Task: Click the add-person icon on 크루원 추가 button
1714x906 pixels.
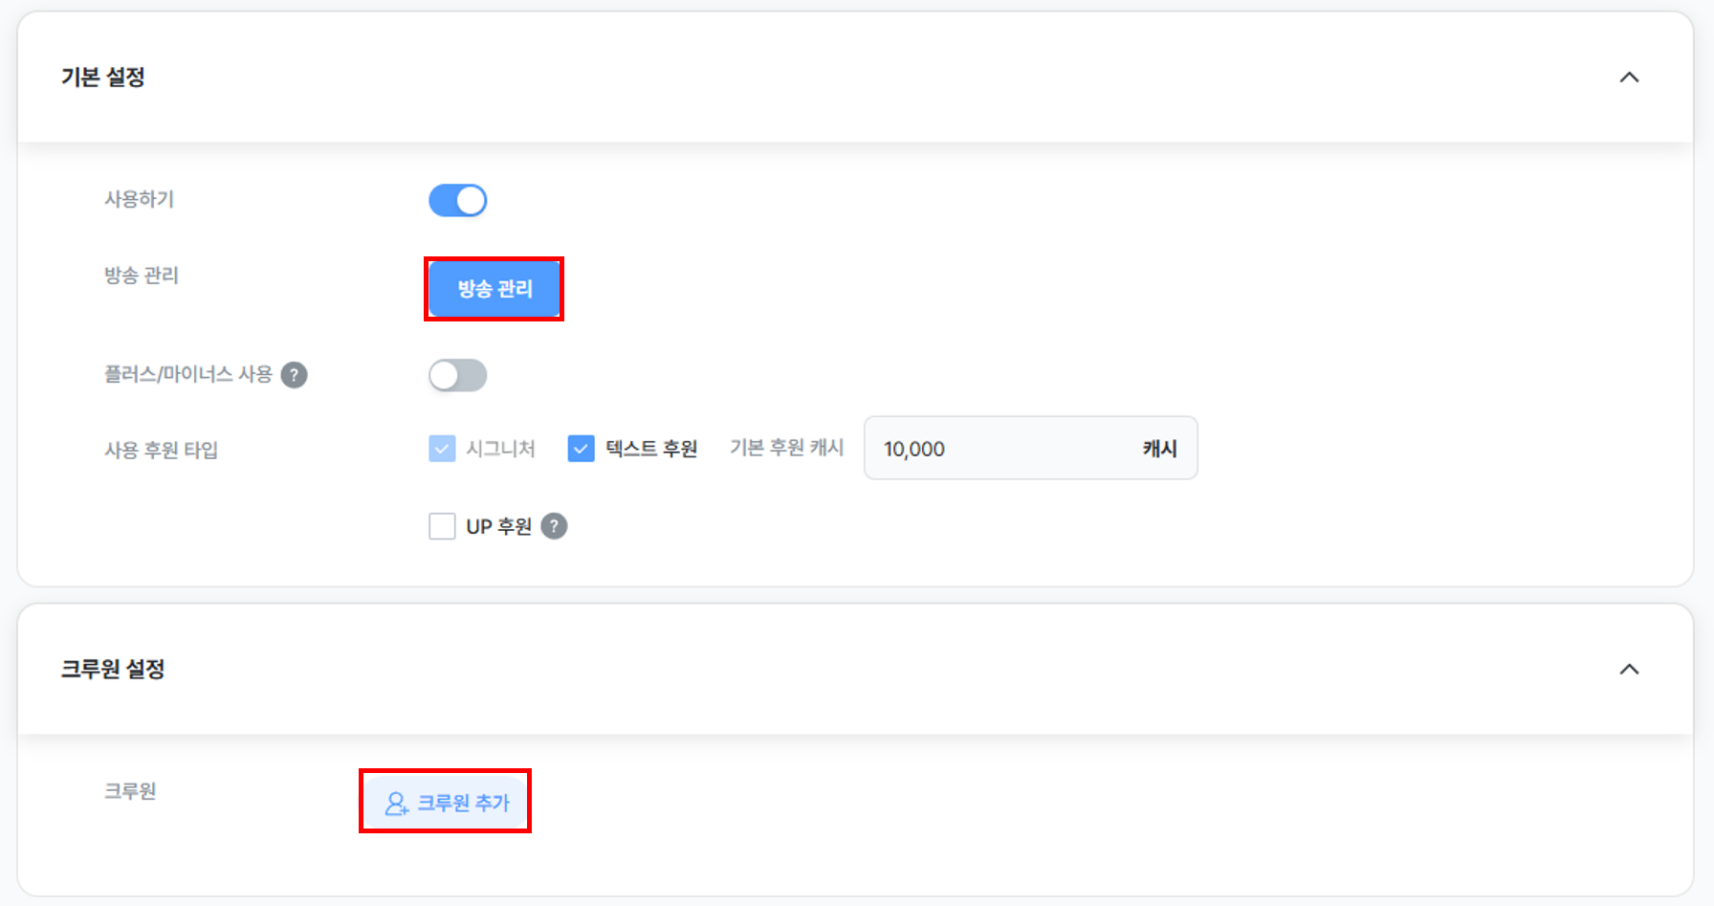Action: click(394, 802)
